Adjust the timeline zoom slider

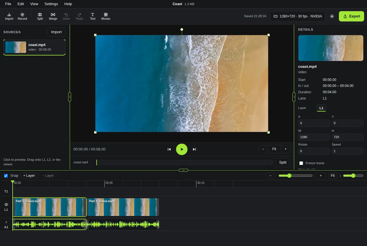[x=296, y=176]
